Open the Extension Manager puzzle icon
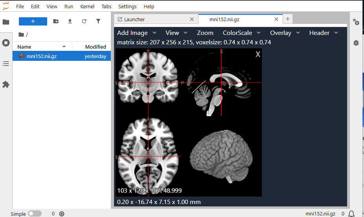 tap(6, 84)
